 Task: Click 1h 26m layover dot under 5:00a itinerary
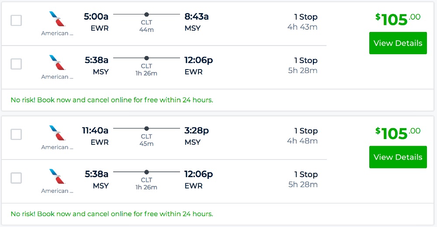point(146,58)
